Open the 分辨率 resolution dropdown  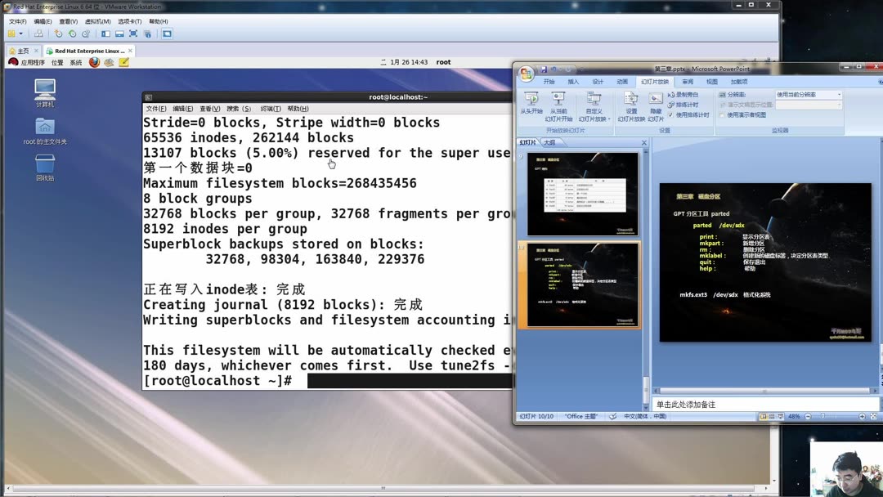point(839,93)
